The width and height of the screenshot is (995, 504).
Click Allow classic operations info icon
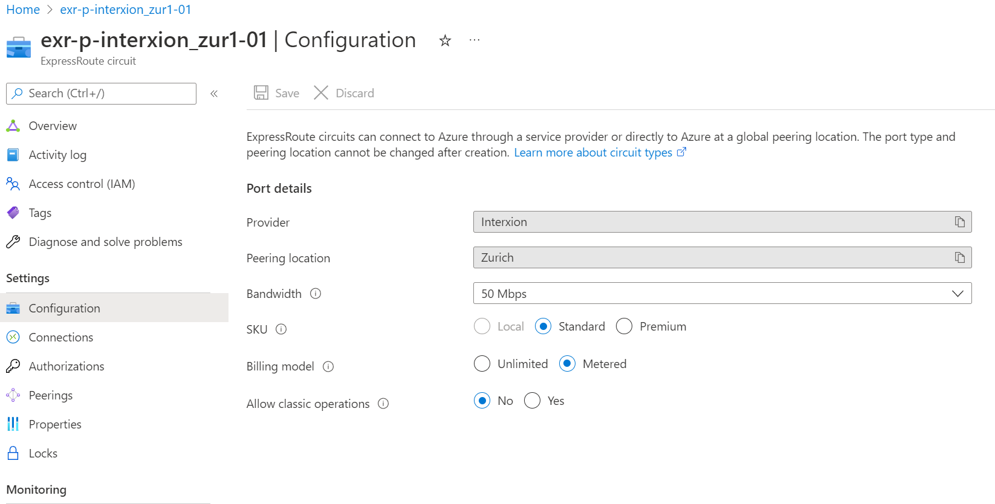click(383, 404)
